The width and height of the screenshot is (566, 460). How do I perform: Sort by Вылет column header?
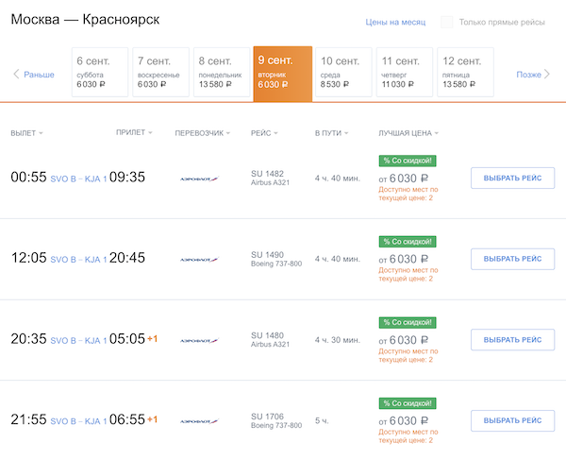coord(26,133)
